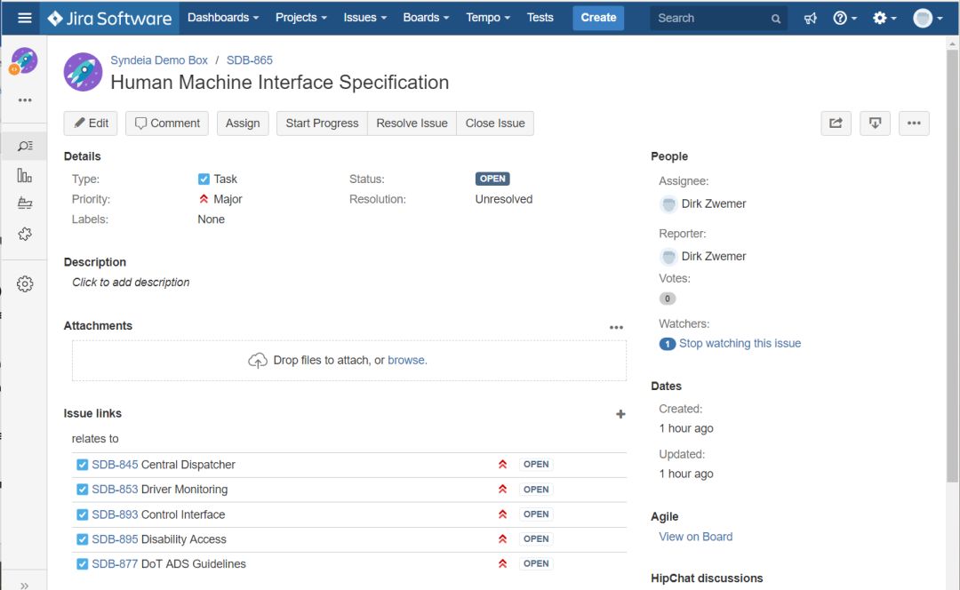Open the Help dropdown in the top bar
This screenshot has width=960, height=590.
point(844,18)
